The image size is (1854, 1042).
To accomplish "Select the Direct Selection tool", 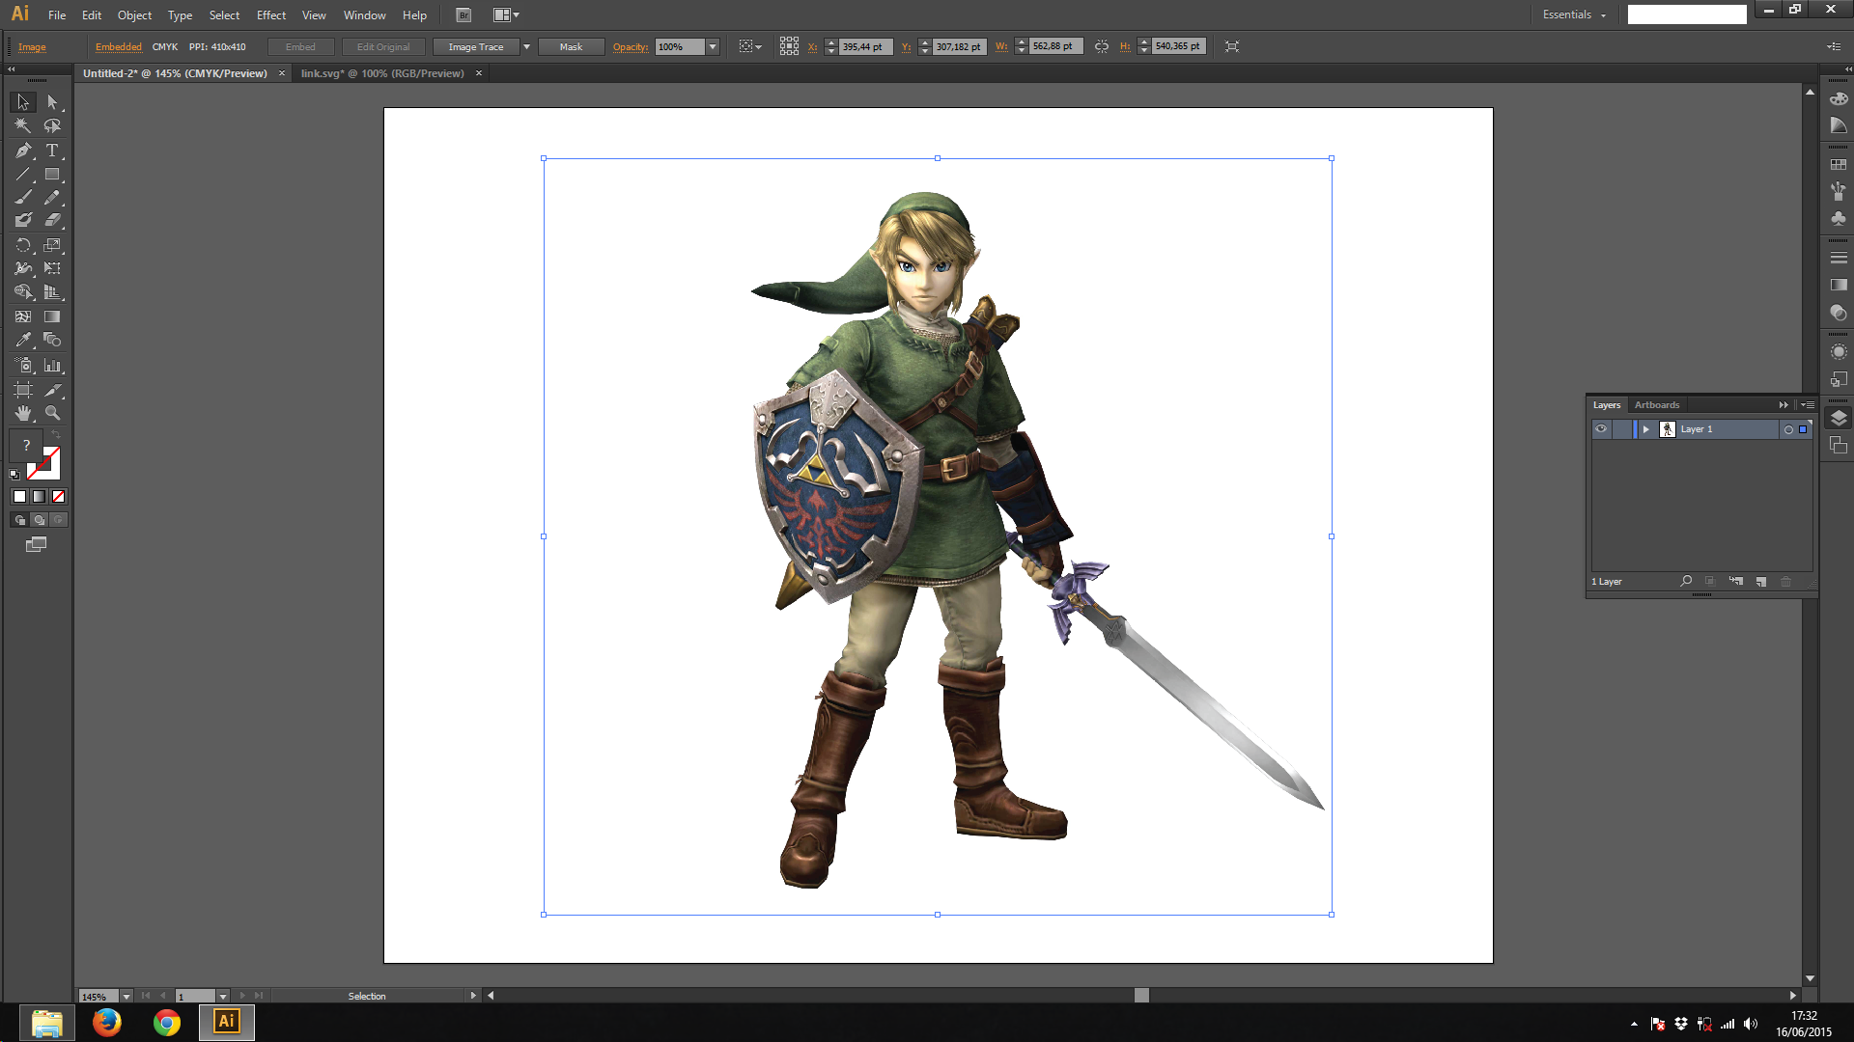I will coord(53,102).
